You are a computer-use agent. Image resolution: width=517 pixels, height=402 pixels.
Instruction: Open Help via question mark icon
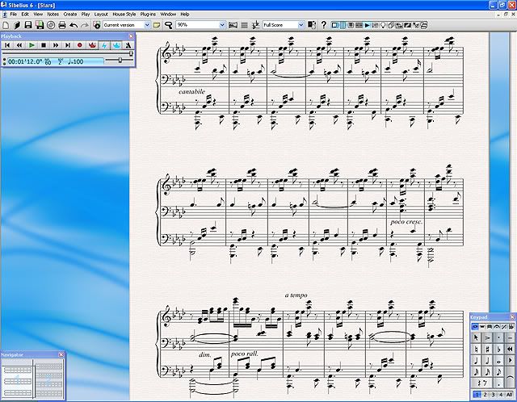click(x=323, y=25)
